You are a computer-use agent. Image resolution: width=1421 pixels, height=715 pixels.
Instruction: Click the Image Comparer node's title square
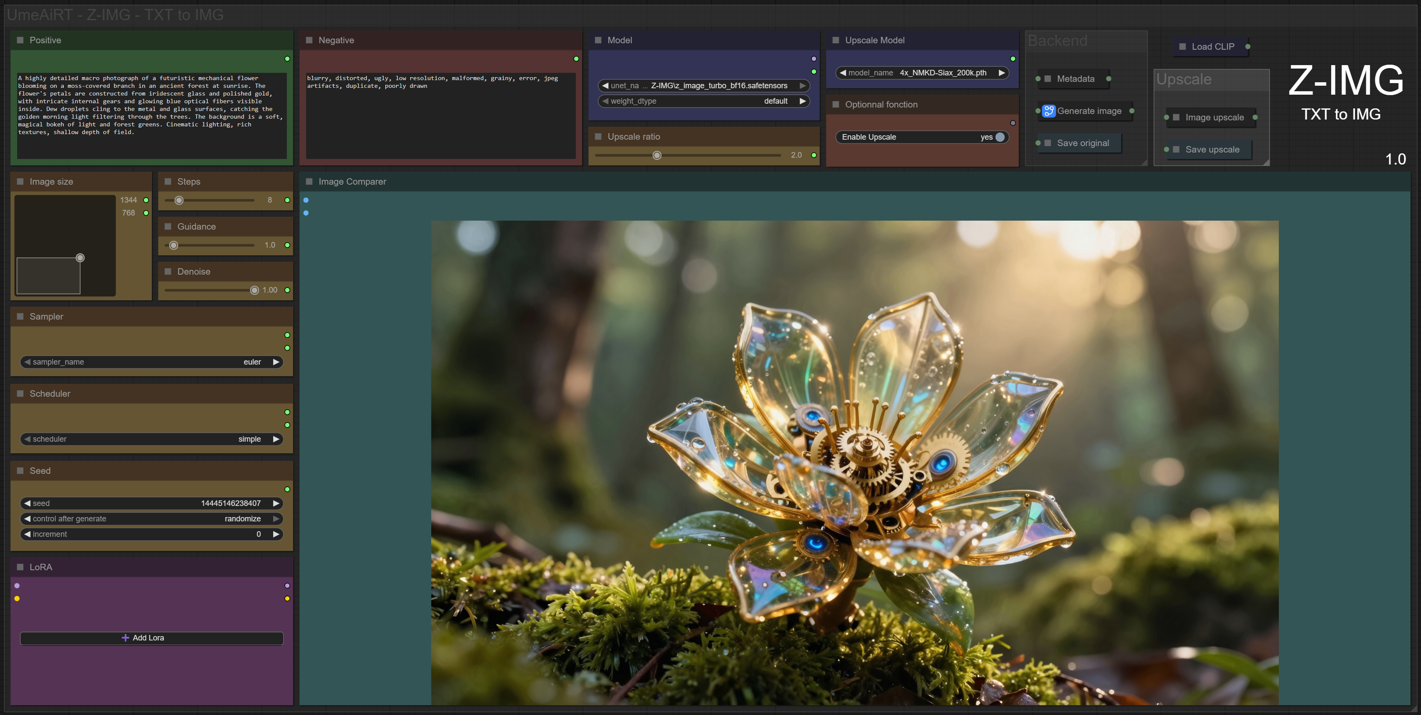click(x=310, y=182)
